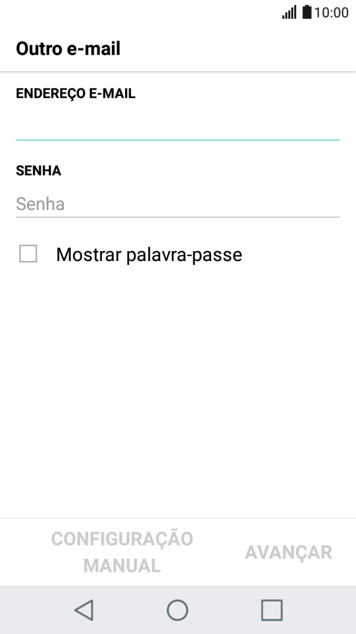Tap the Senha password field
Image resolution: width=356 pixels, height=634 pixels.
click(177, 204)
